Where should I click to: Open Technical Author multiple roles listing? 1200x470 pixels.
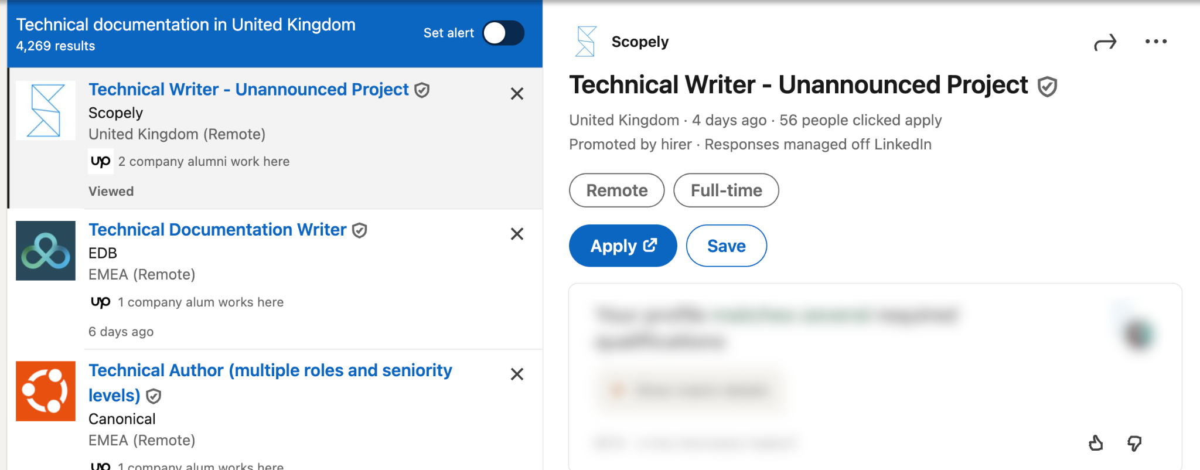pos(270,383)
